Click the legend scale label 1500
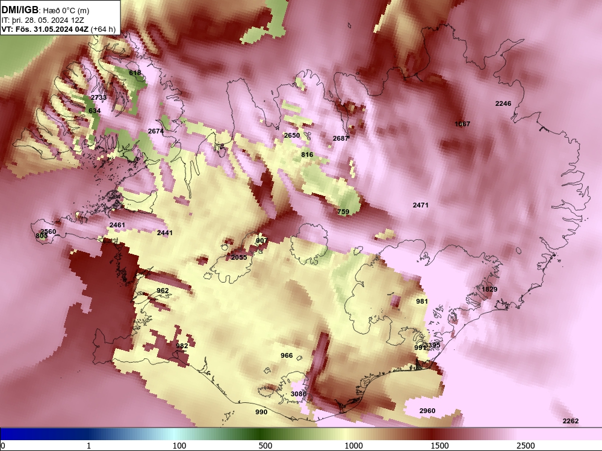The height and width of the screenshot is (451, 602). (439, 446)
